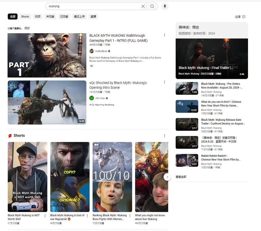Click '#xQc #gaming #wukong' hashtags
The image size is (261, 231).
102,105
